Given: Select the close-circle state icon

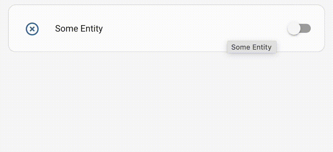Looking at the screenshot, I should tap(32, 29).
